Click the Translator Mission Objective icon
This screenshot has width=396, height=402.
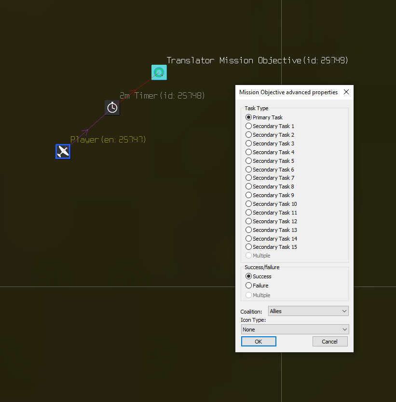tap(159, 72)
